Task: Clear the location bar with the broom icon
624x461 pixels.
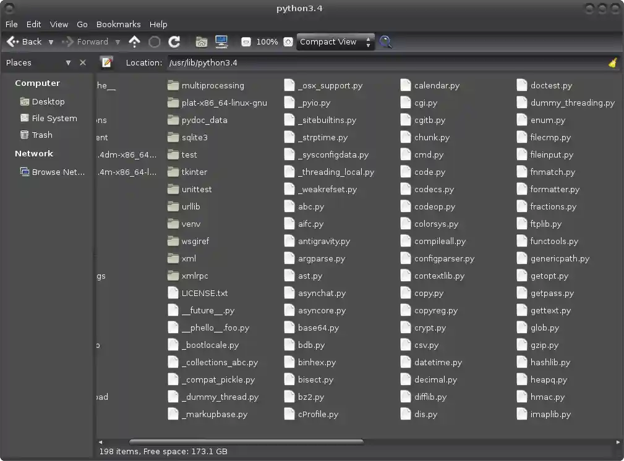Action: [612, 62]
